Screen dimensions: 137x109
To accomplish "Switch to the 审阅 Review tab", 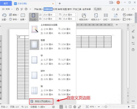I will coord(60,9).
